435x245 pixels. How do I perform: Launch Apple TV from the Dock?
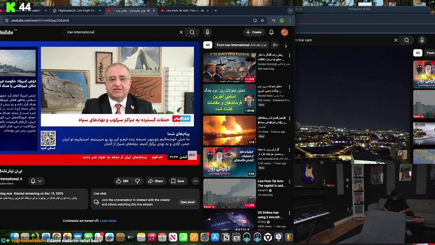pos(130,237)
